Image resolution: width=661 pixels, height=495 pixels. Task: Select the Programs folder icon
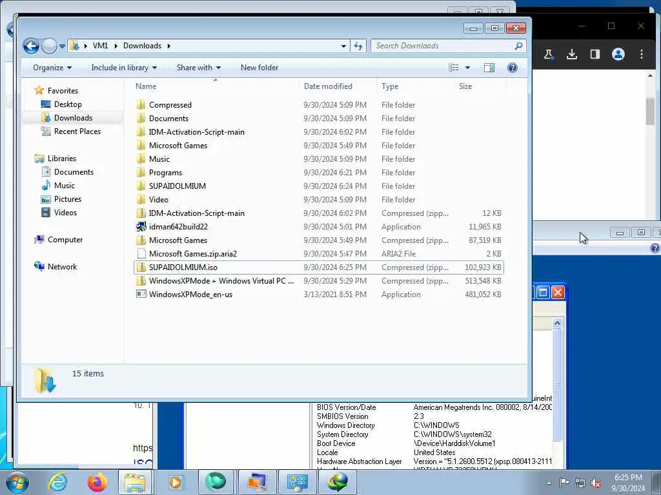coord(141,173)
